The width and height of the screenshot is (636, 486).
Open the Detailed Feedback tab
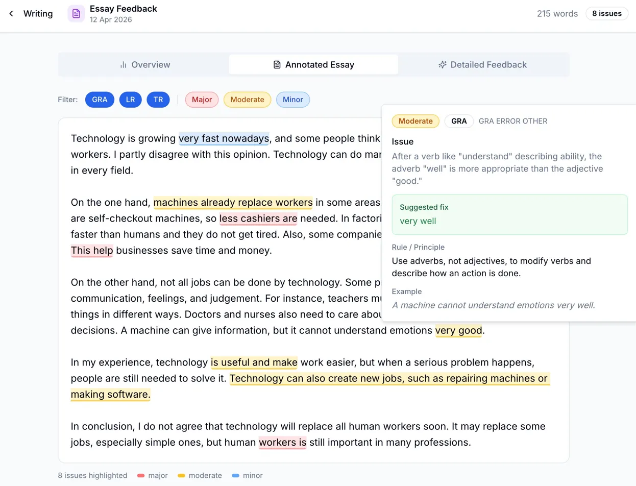[x=482, y=65]
